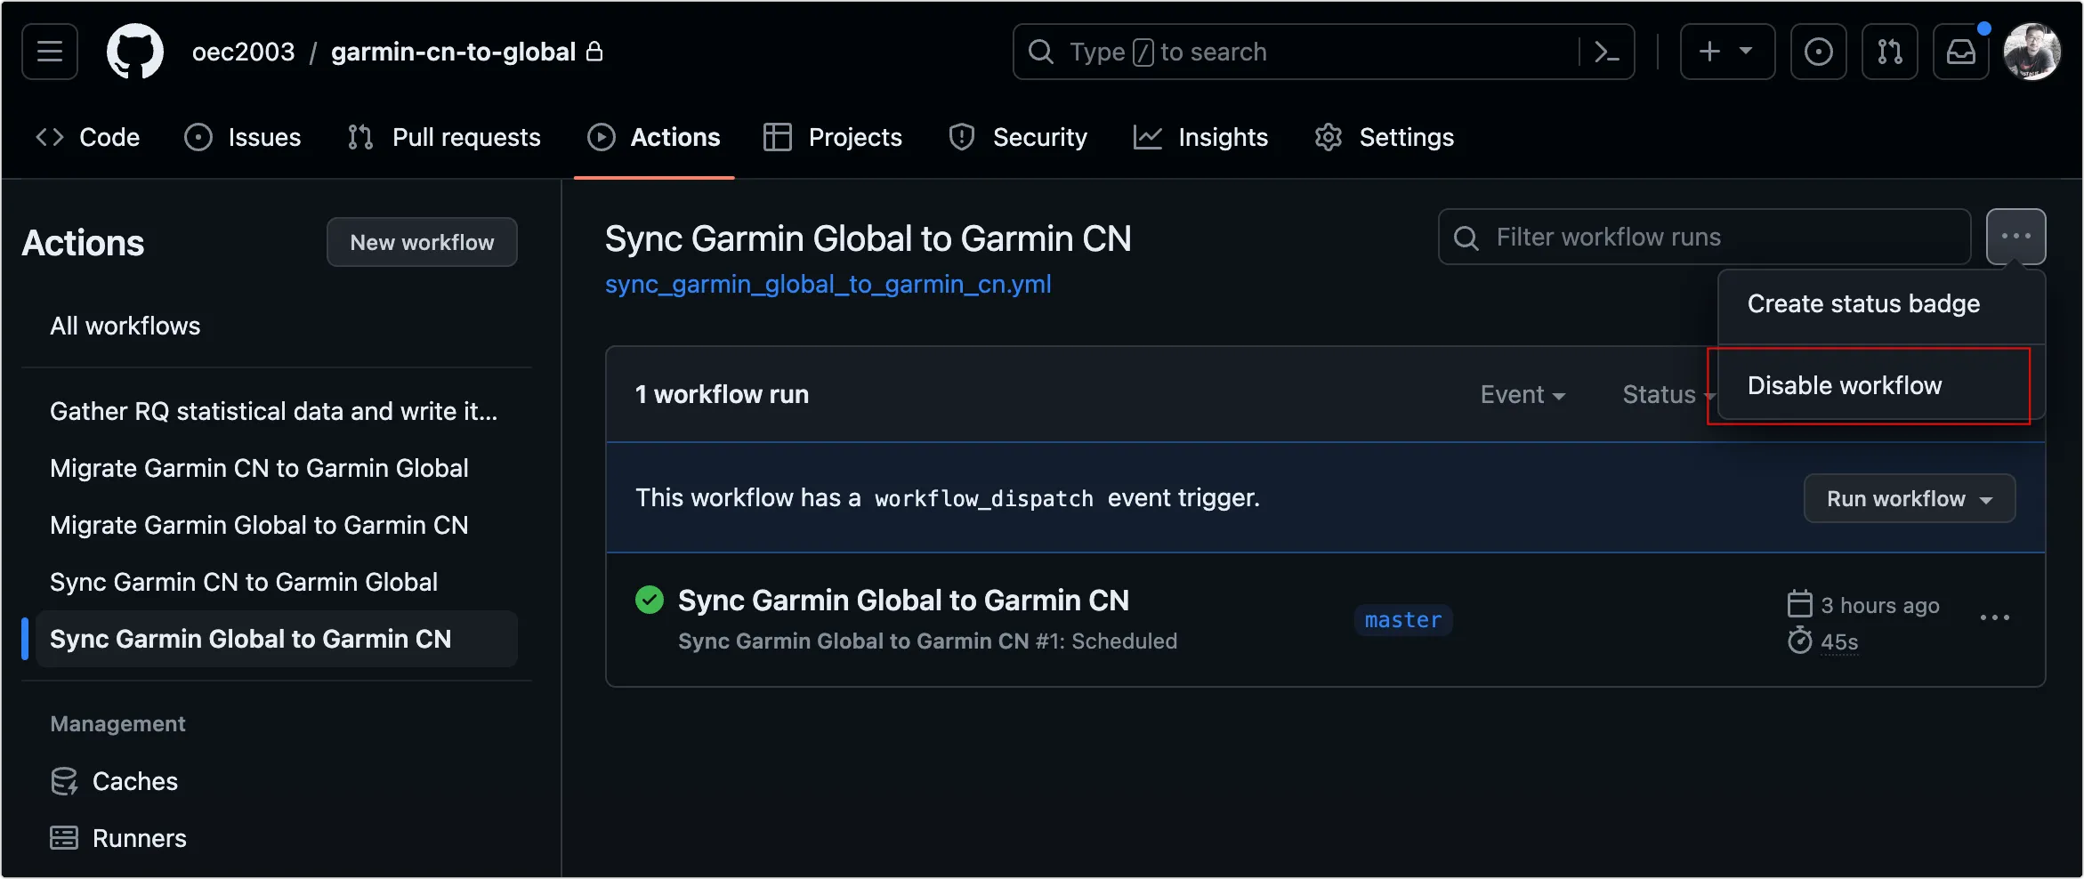Click the master branch label
This screenshot has height=879, width=2084.
tap(1403, 620)
